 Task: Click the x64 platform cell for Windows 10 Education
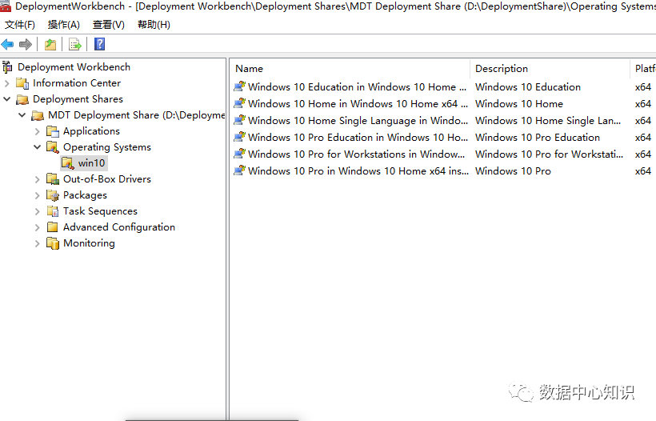pos(643,87)
